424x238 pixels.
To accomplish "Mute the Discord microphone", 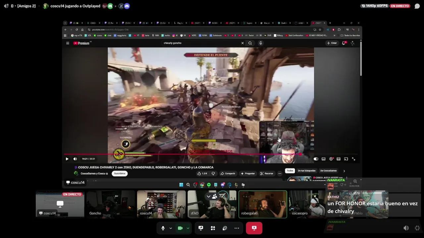I will pos(163,228).
